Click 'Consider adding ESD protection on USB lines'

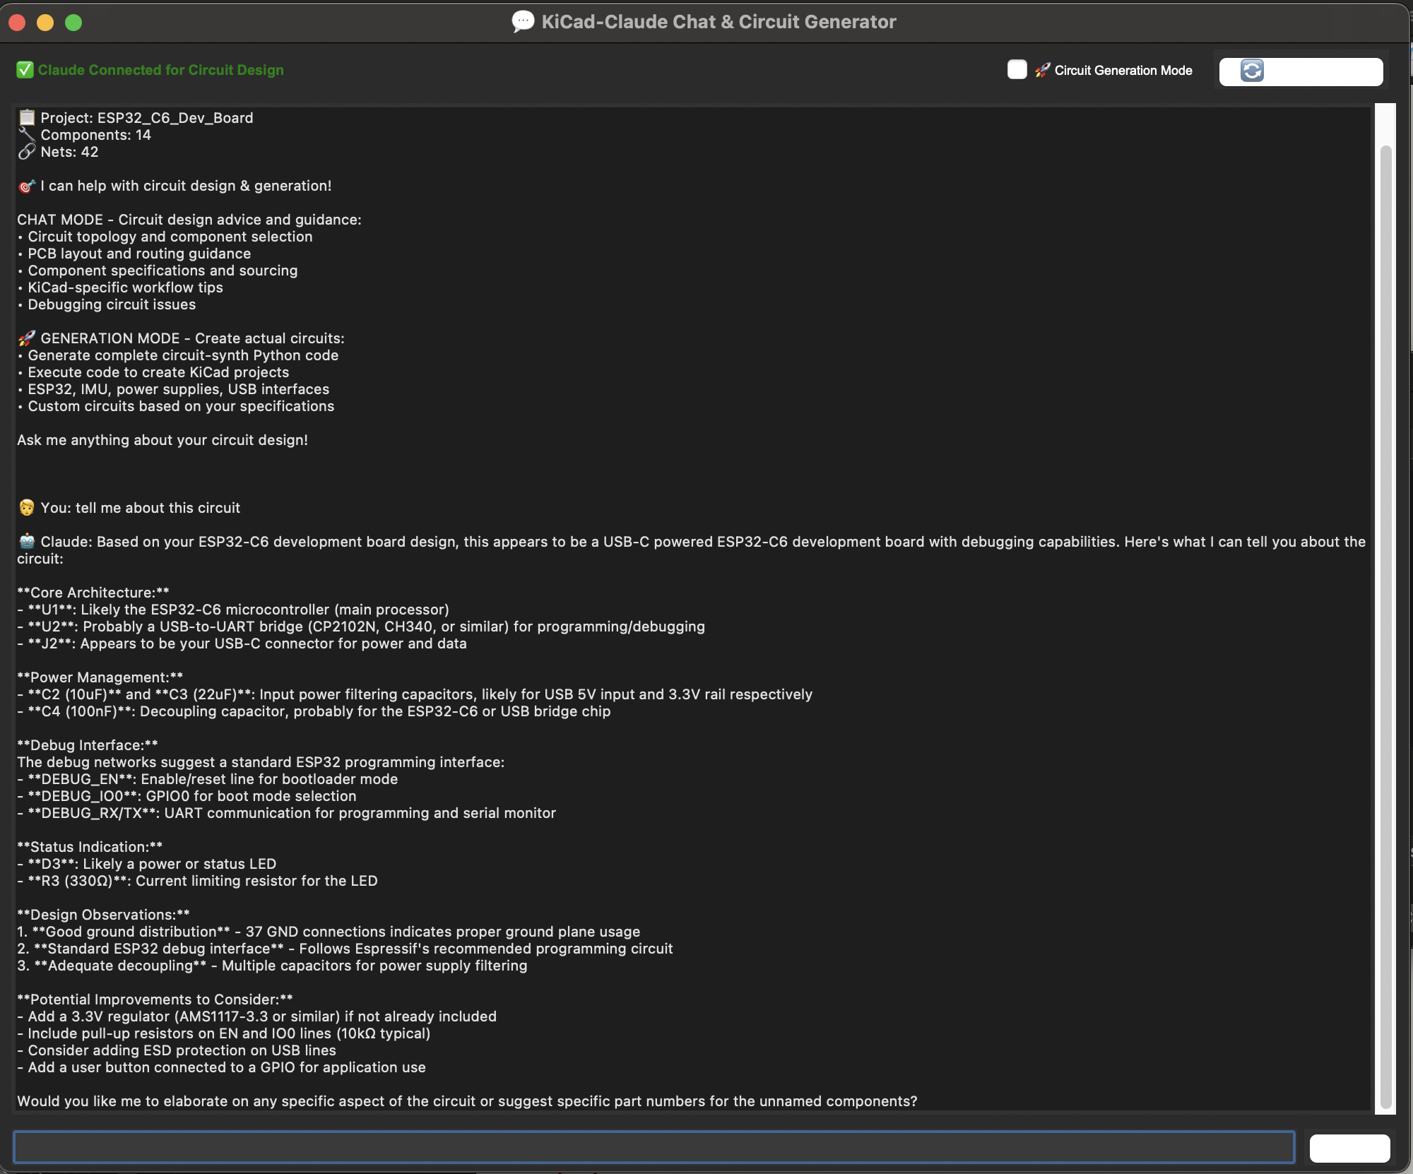pos(177,1050)
